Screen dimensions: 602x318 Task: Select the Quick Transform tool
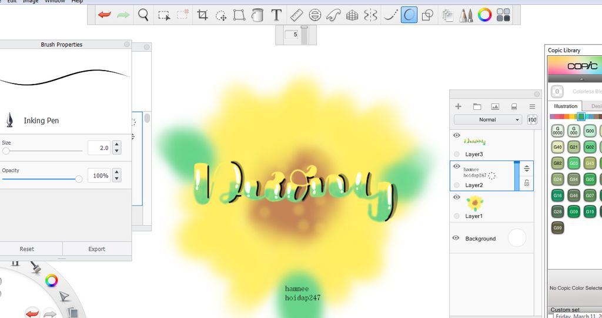(221, 15)
